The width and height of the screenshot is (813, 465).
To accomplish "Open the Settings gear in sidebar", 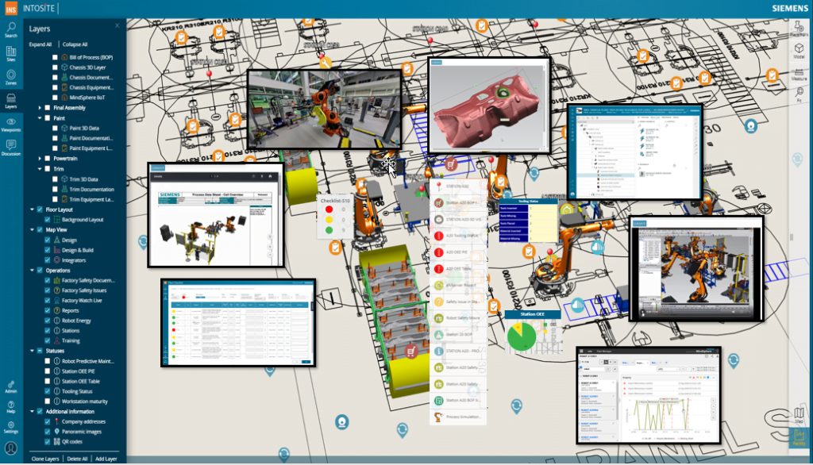I will click(x=11, y=427).
